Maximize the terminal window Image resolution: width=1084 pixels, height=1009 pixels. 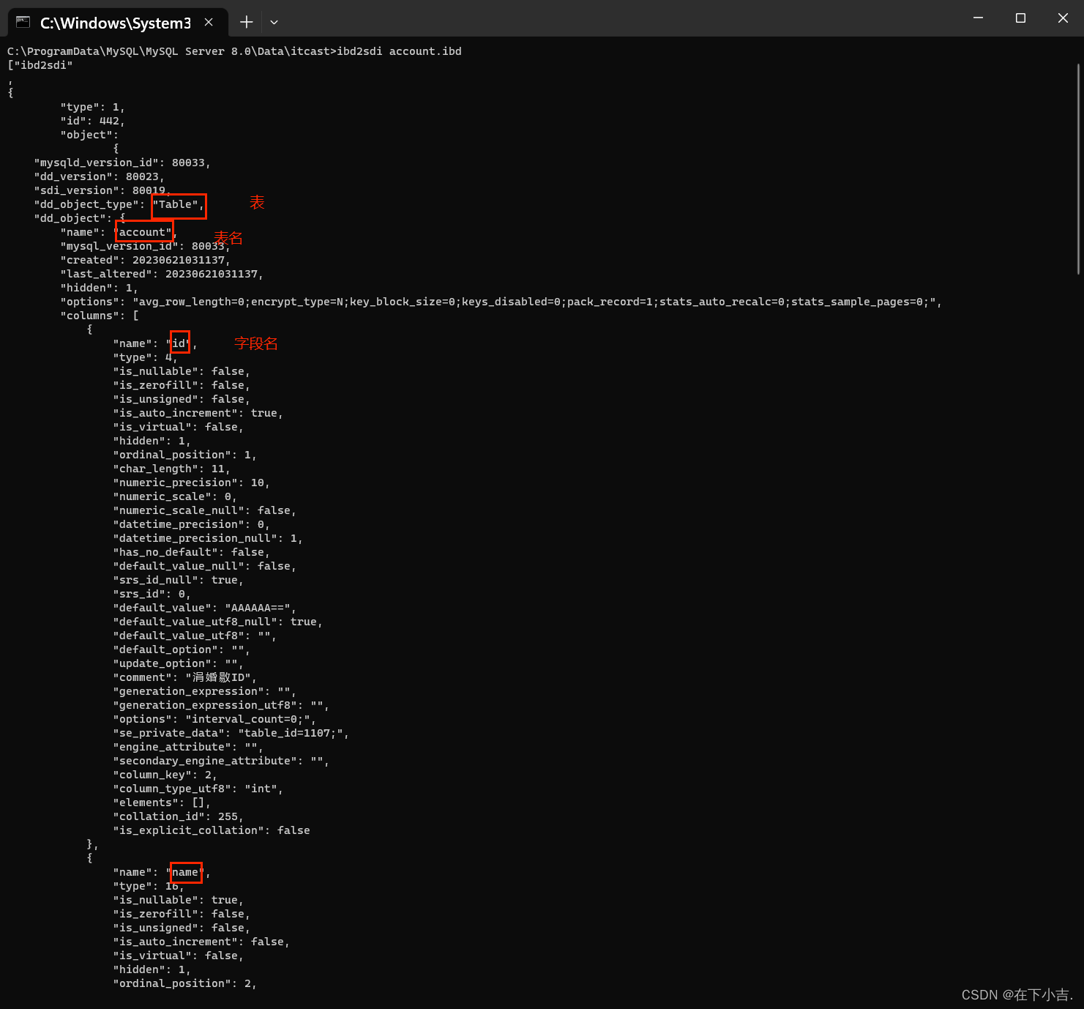1020,18
